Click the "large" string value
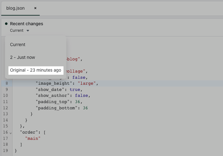This screenshot has height=156, width=223. [87, 83]
